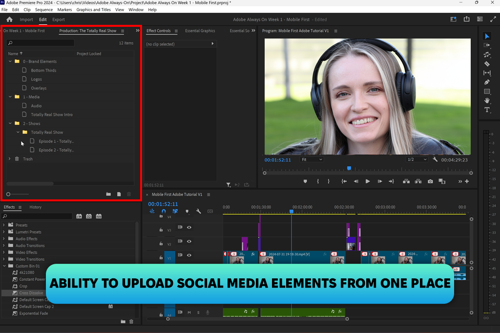
Task: Toggle V1 track output eye
Action: [x=189, y=255]
